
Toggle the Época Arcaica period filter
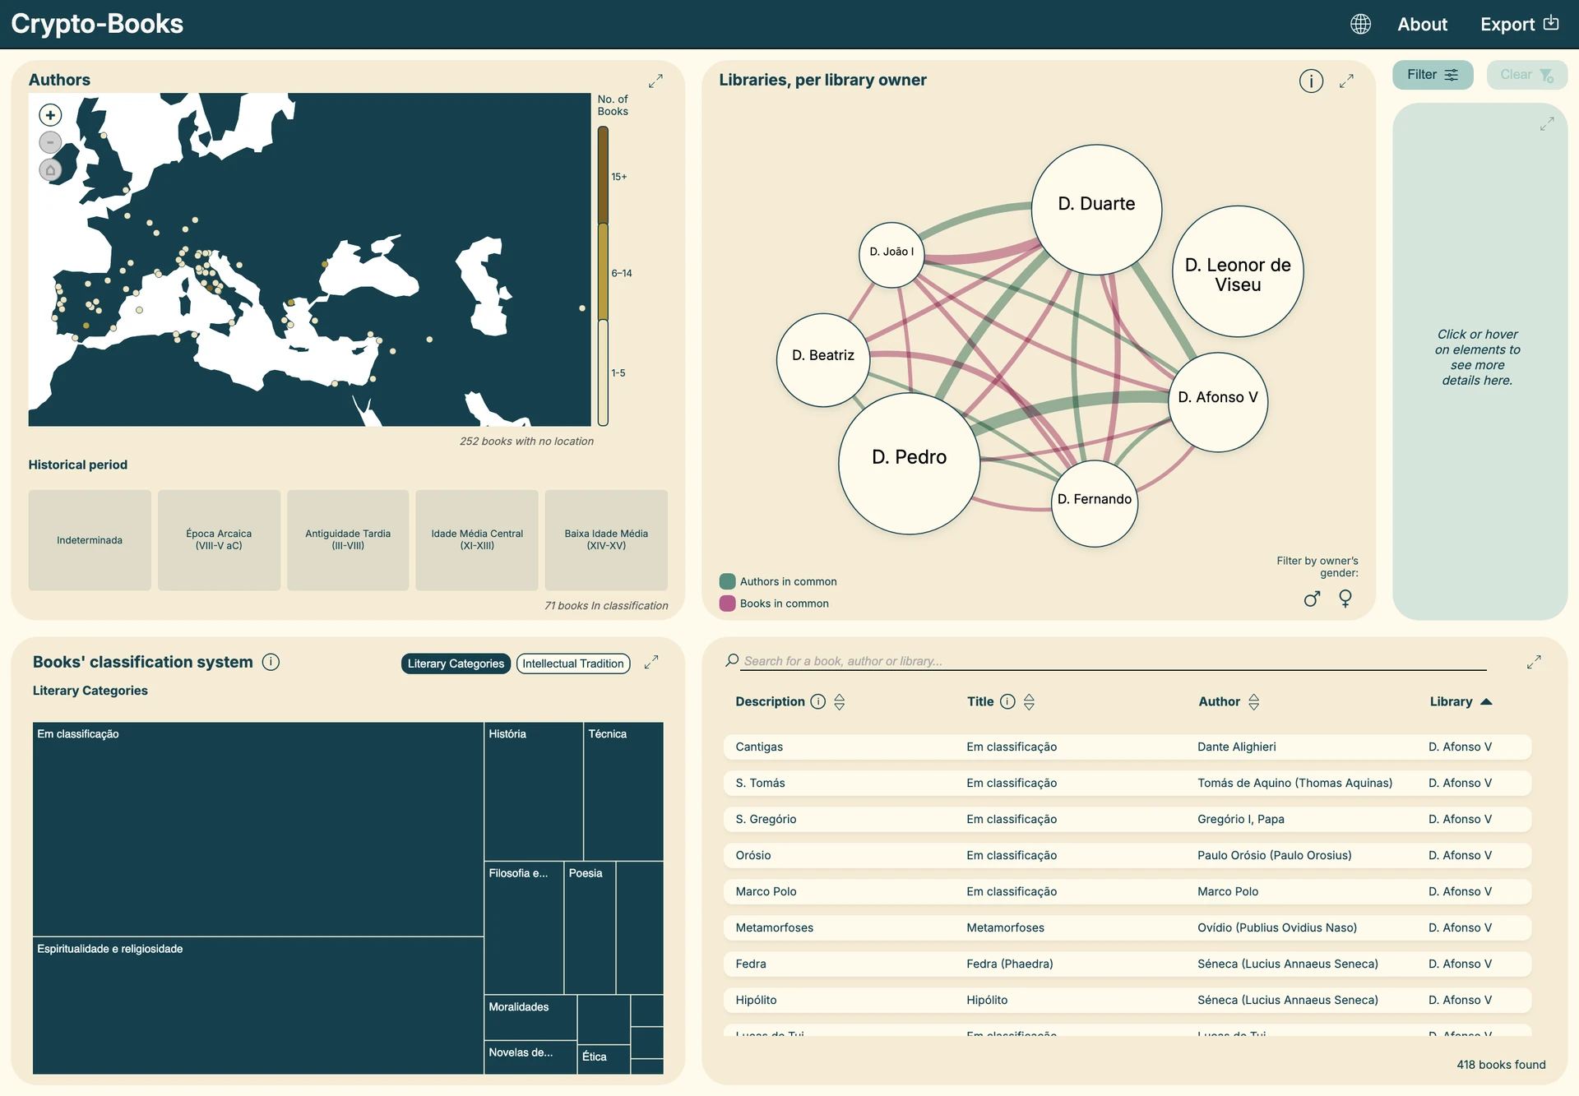click(219, 540)
